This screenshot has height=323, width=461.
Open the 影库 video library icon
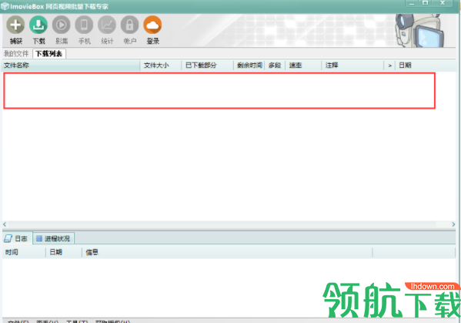pos(61,25)
